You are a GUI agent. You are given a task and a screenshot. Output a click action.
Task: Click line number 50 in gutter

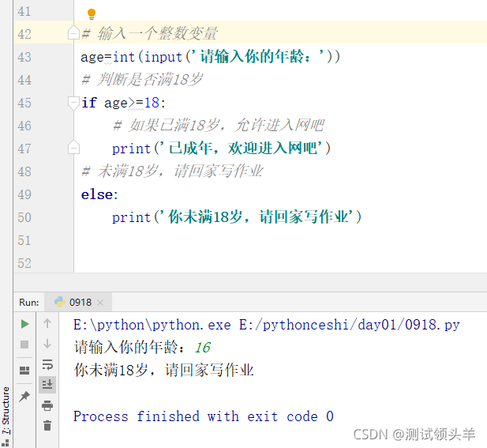(x=24, y=217)
